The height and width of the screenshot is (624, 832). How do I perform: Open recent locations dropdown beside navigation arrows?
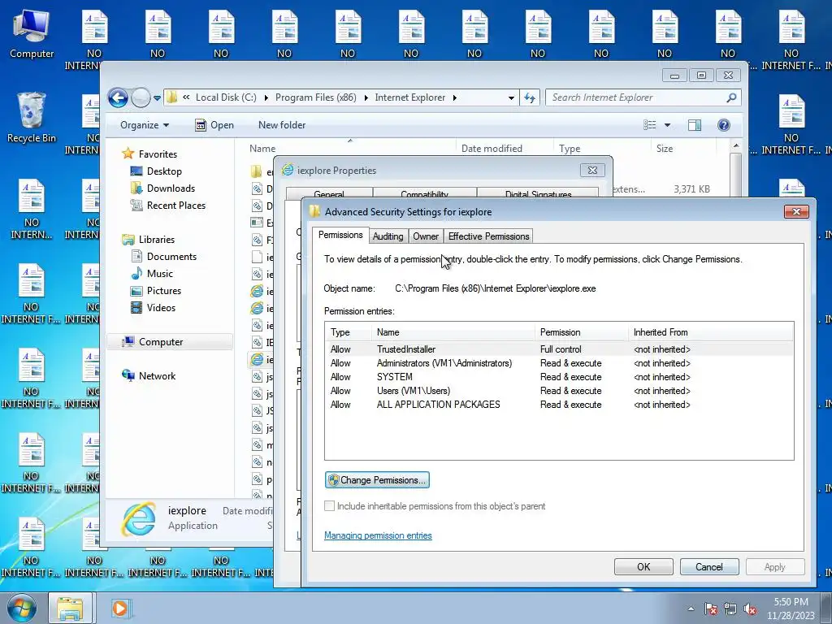point(157,98)
